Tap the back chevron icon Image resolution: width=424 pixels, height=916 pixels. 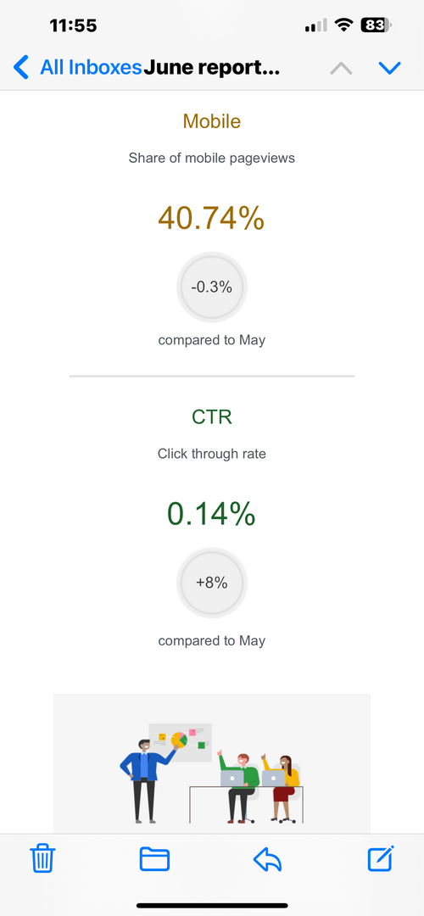(x=21, y=67)
